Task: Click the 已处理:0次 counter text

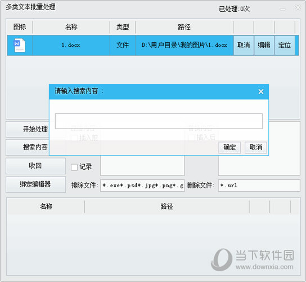Action: (234, 9)
